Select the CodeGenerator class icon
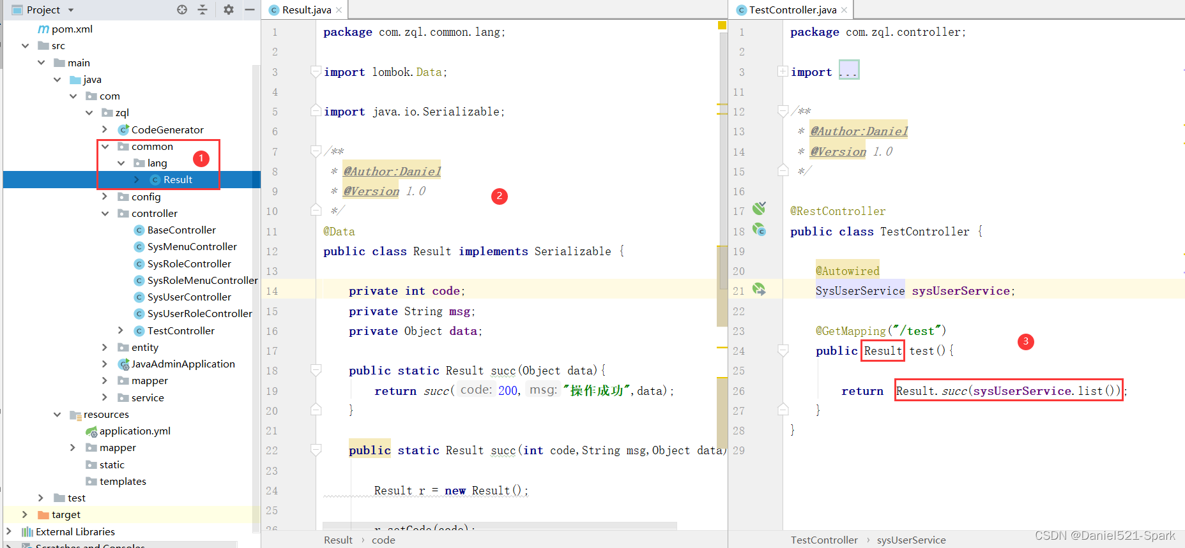Viewport: 1185px width, 548px height. click(x=124, y=130)
